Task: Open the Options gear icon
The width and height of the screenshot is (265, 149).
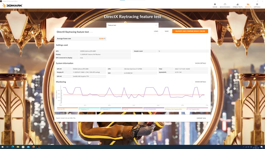Action: pyautogui.click(x=257, y=5)
